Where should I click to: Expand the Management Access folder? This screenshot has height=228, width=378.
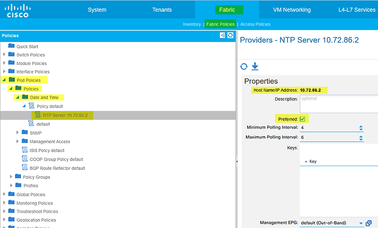(x=17, y=141)
